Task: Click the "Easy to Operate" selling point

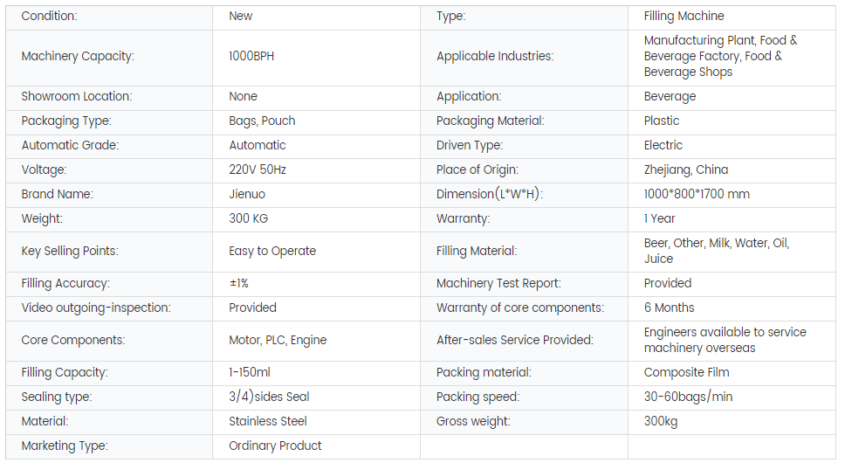Action: click(272, 251)
